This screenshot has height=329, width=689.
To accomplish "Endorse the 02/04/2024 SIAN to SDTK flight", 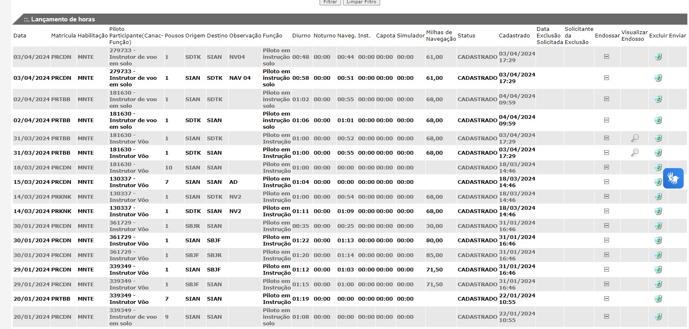I will tap(606, 99).
